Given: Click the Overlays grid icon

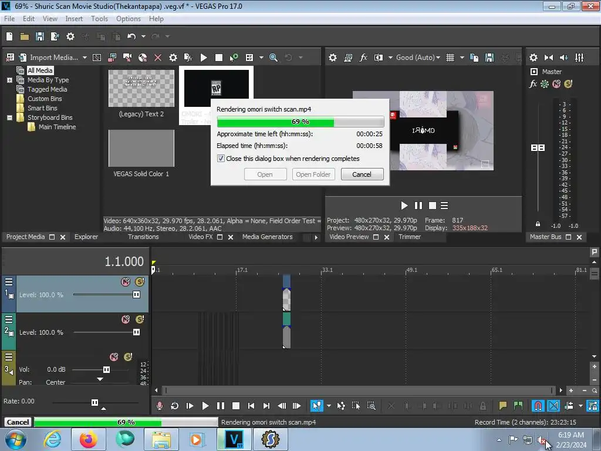Looking at the screenshot, I should (x=450, y=58).
